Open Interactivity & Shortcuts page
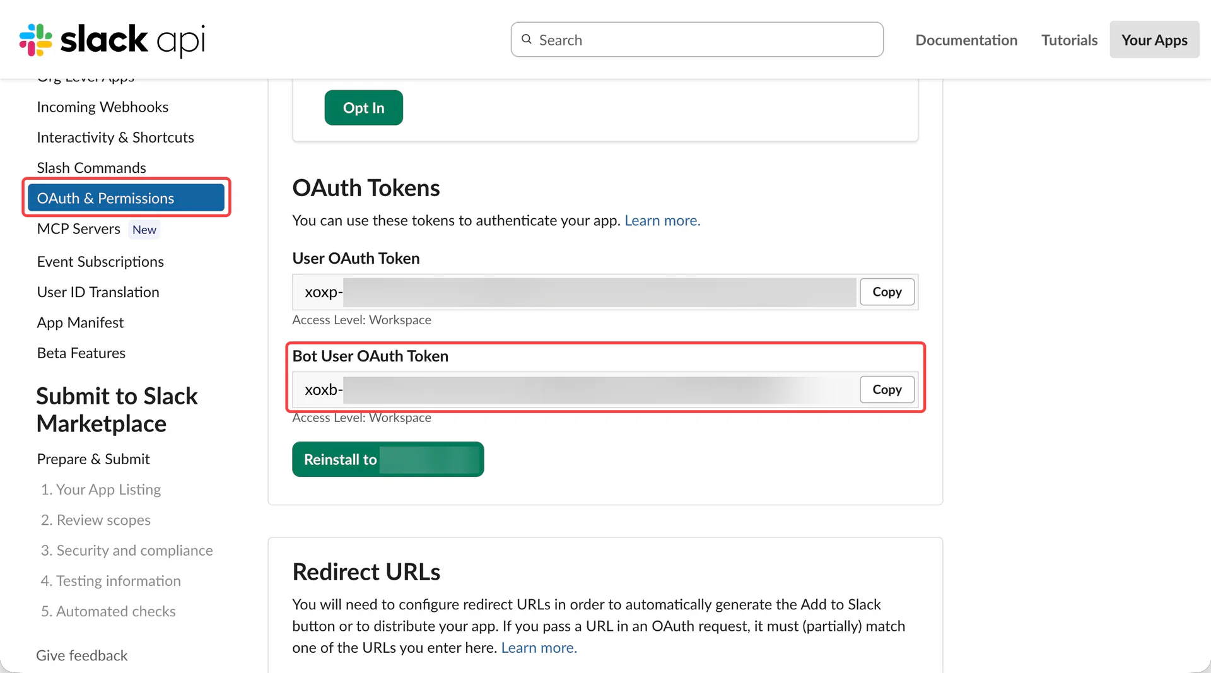Screen dimensions: 1211x673 115,138
